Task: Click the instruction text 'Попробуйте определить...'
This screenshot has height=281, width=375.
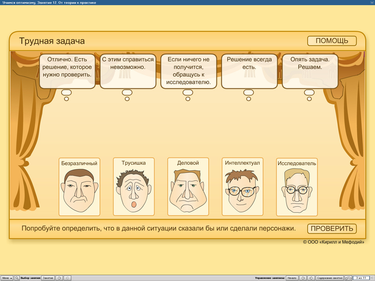Action: (x=158, y=229)
